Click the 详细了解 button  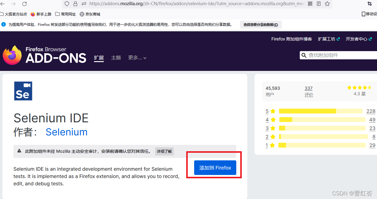164,151
